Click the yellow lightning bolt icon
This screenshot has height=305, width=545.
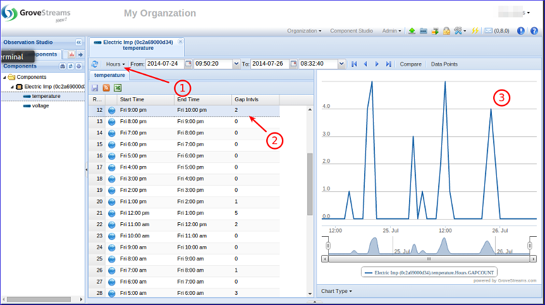(x=475, y=30)
